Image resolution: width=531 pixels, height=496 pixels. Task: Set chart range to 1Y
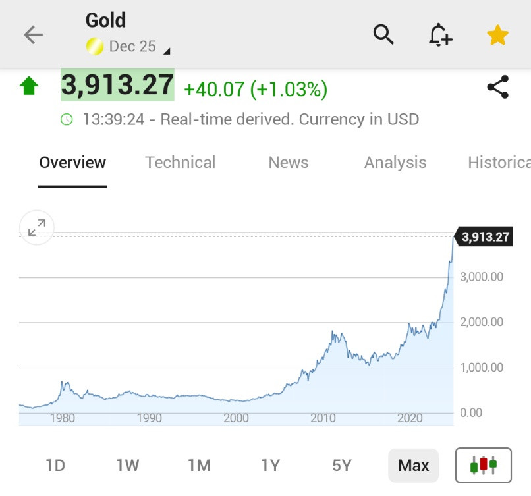(270, 466)
